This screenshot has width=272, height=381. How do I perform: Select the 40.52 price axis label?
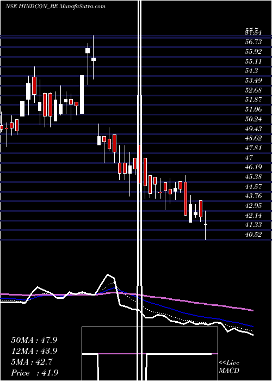tap(254, 235)
